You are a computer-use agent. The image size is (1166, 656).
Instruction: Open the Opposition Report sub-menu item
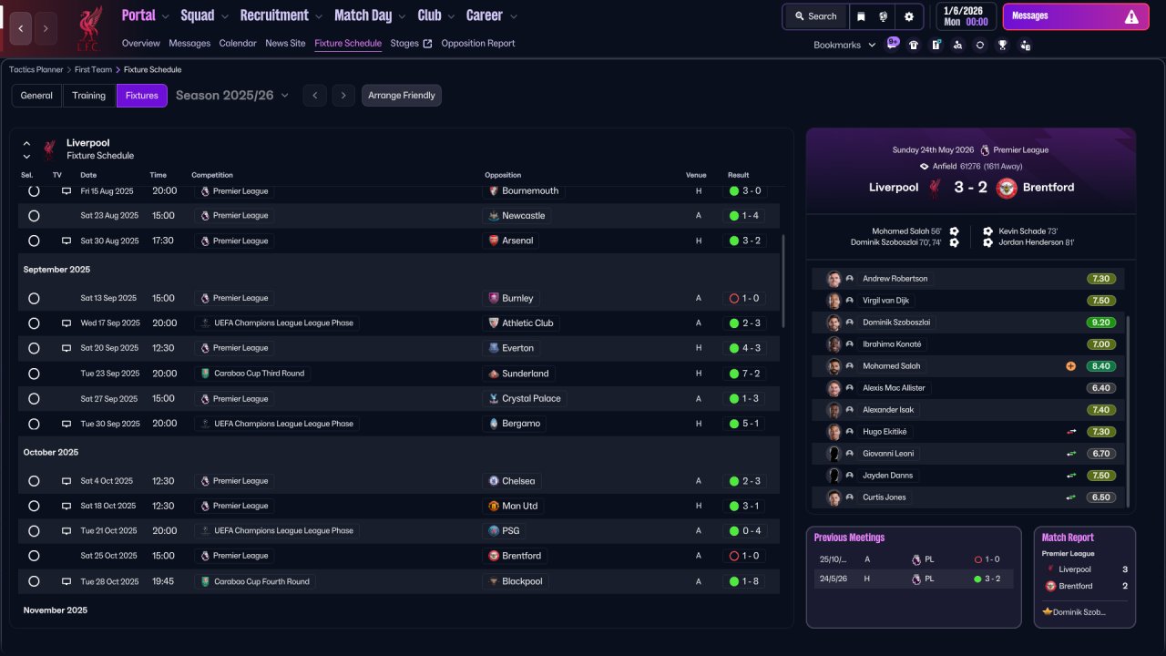[478, 44]
